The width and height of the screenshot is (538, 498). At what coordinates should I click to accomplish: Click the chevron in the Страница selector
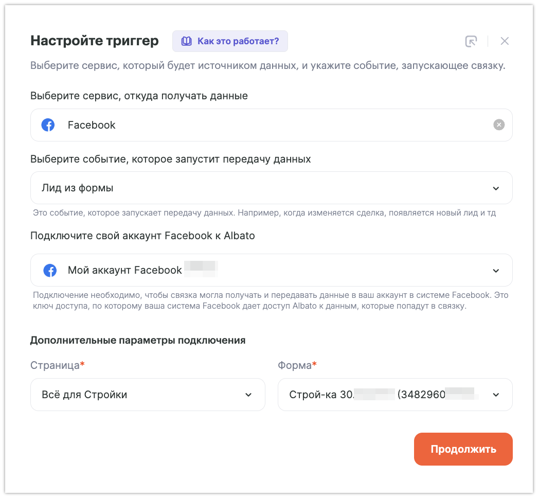point(248,395)
